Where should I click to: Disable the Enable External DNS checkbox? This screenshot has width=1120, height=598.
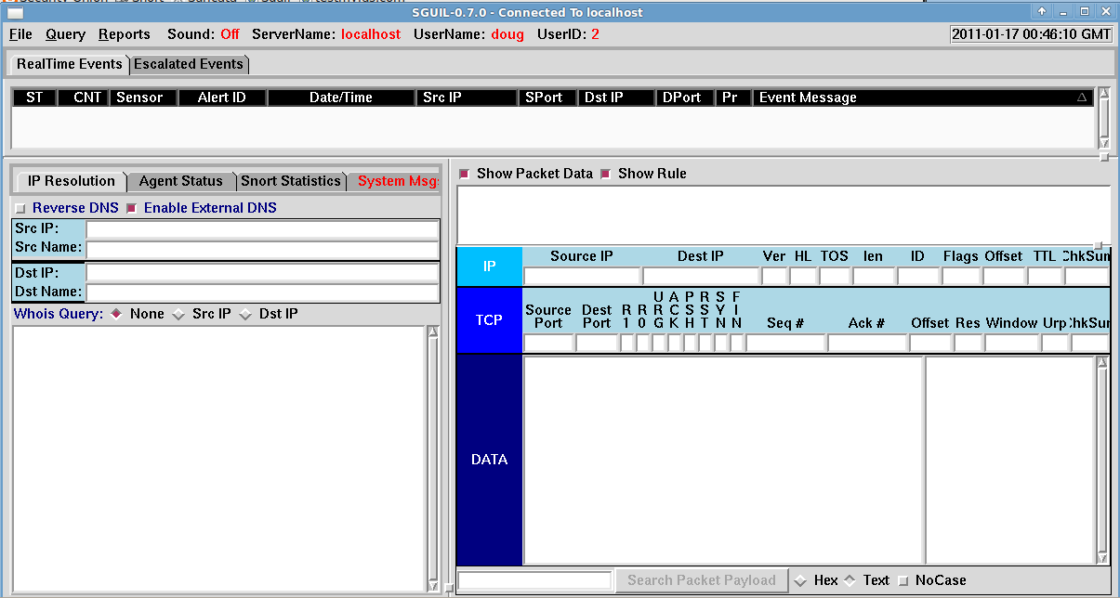pos(131,207)
